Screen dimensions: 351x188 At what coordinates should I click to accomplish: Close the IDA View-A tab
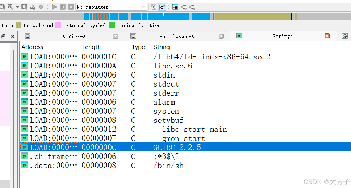point(116,36)
